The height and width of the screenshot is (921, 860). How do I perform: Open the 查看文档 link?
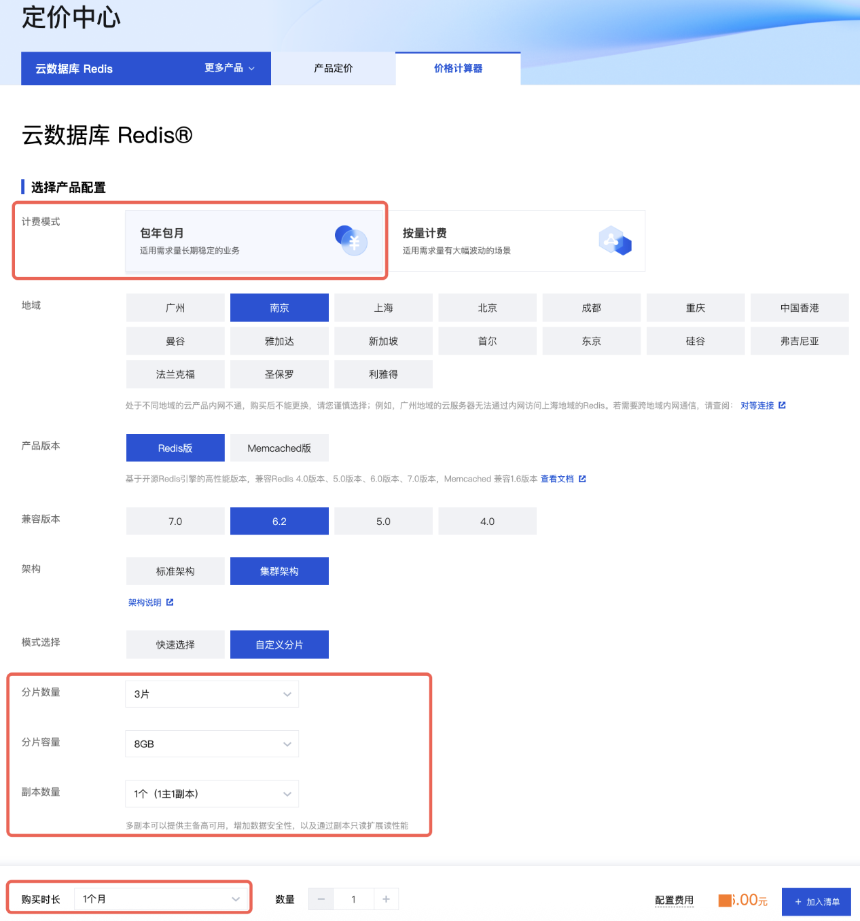tap(557, 479)
